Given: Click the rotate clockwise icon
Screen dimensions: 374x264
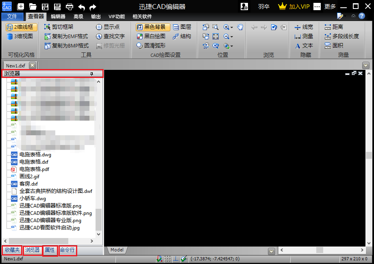Looking at the screenshot, I should tap(206, 36).
